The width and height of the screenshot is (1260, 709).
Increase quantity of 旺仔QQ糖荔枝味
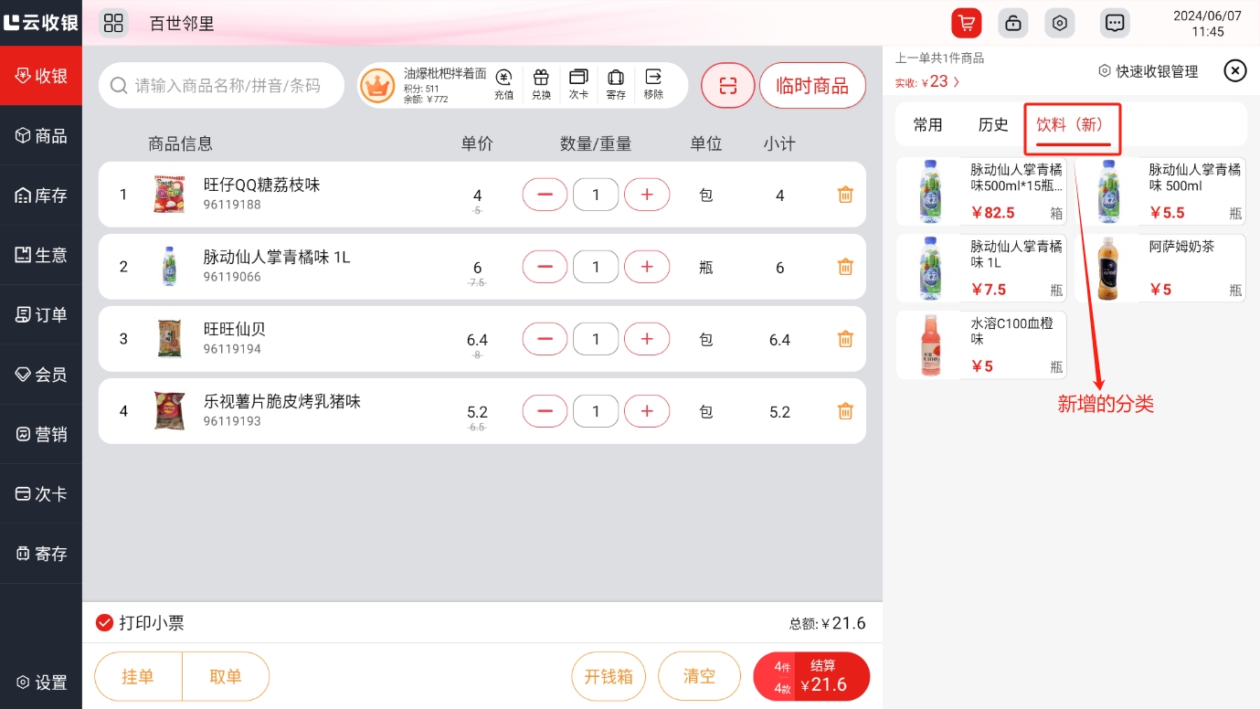pyautogui.click(x=647, y=195)
